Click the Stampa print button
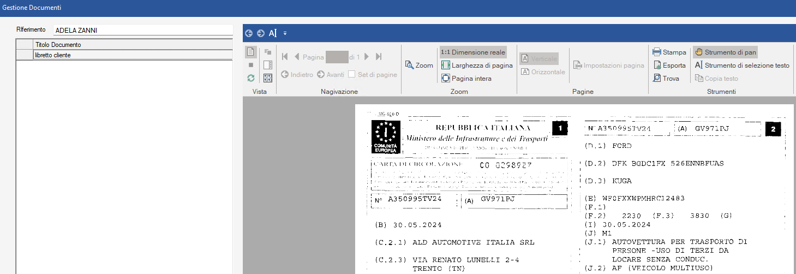The height and width of the screenshot is (274, 796). point(669,52)
